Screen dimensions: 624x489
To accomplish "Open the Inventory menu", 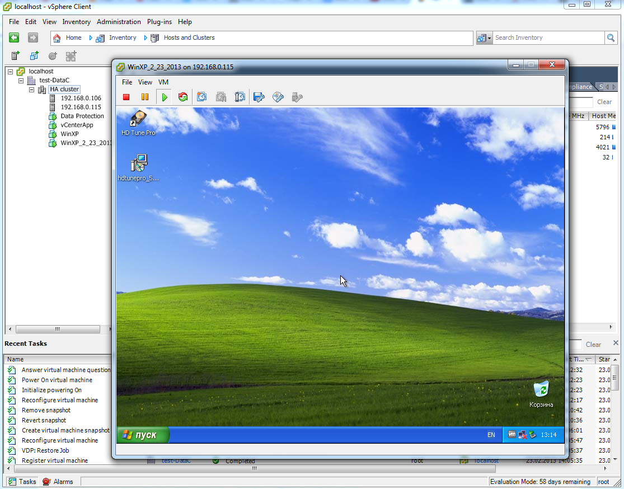I will click(x=77, y=22).
